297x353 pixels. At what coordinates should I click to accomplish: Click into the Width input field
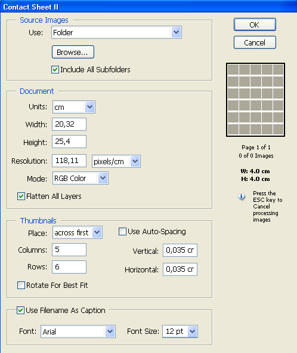[69, 124]
